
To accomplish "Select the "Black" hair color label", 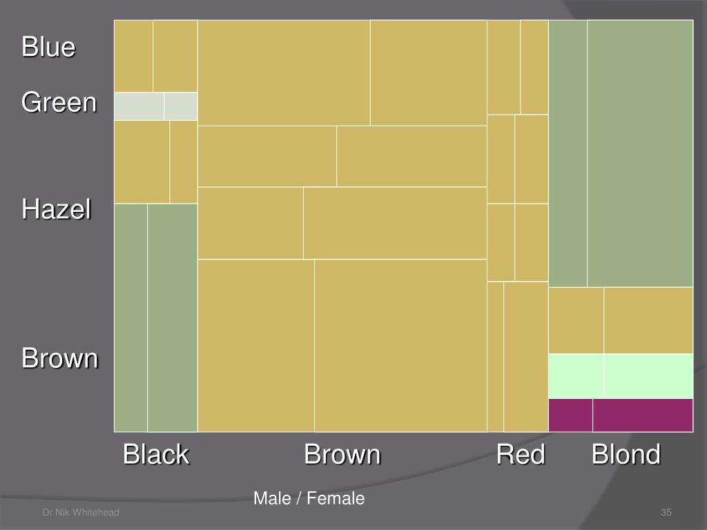I will 156,455.
